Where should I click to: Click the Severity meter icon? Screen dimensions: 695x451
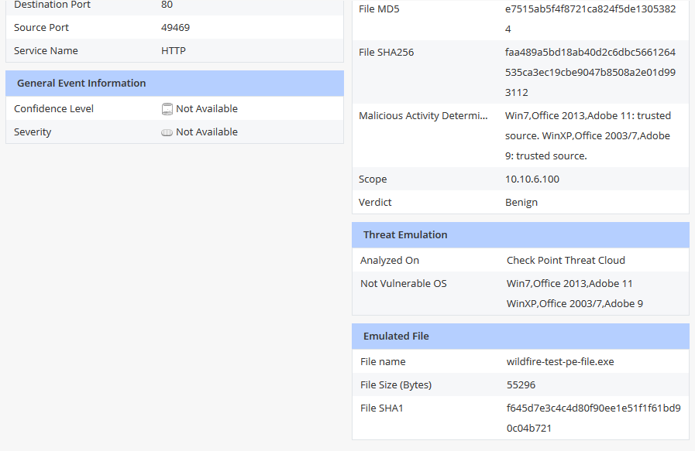click(x=167, y=132)
